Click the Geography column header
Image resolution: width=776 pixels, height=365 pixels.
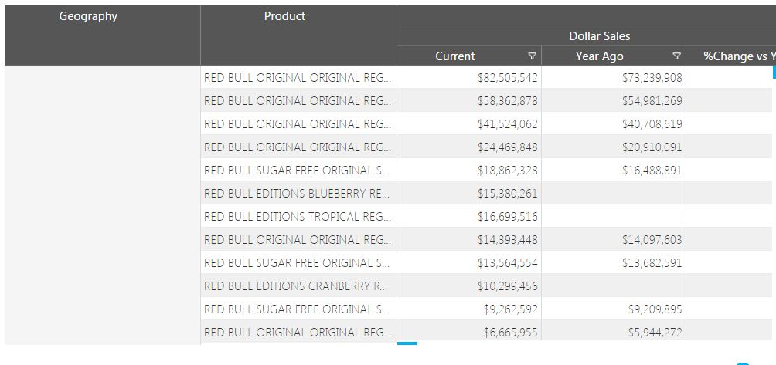(x=88, y=16)
